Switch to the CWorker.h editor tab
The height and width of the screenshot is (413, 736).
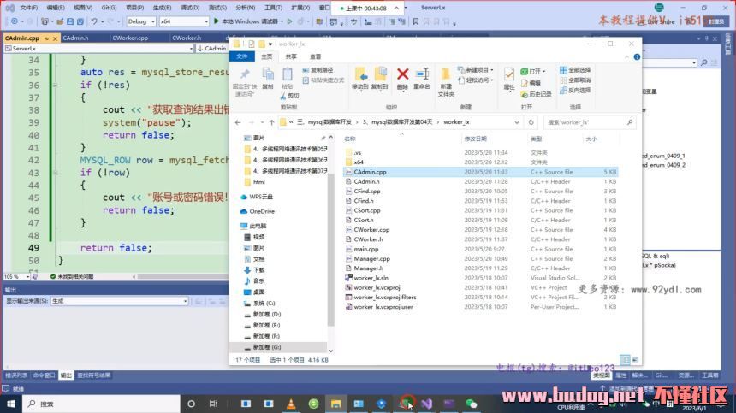[187, 38]
